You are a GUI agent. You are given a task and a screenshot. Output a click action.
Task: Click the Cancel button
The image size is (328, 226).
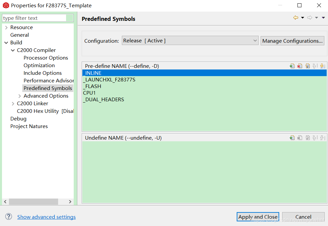point(303,217)
